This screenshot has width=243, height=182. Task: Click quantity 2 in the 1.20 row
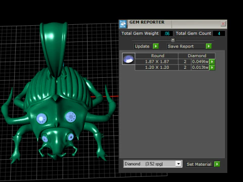(x=185, y=67)
